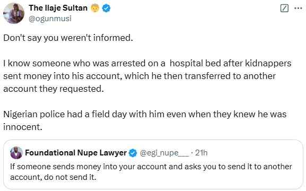Viewport: 306px width, 191px height.
Task: Click the word "innocent." in the tweet
Action: click(23, 127)
